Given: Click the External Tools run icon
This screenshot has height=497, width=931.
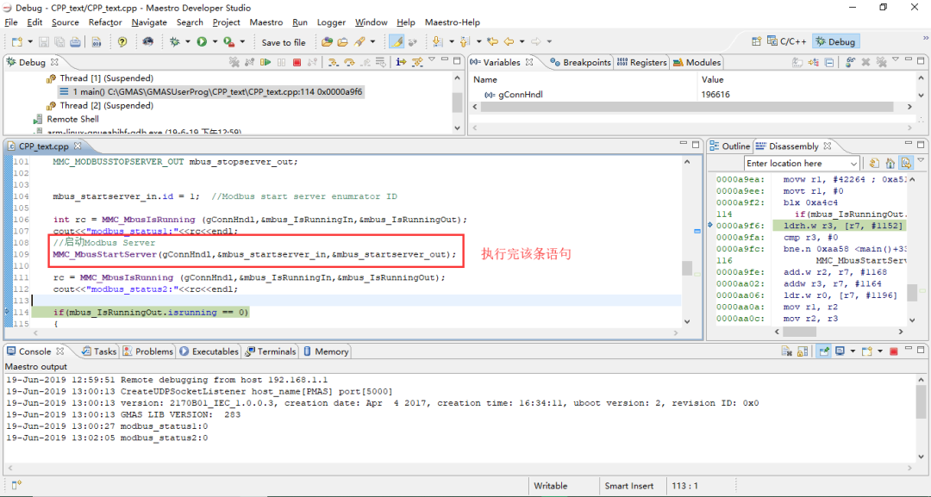Looking at the screenshot, I should coord(228,41).
